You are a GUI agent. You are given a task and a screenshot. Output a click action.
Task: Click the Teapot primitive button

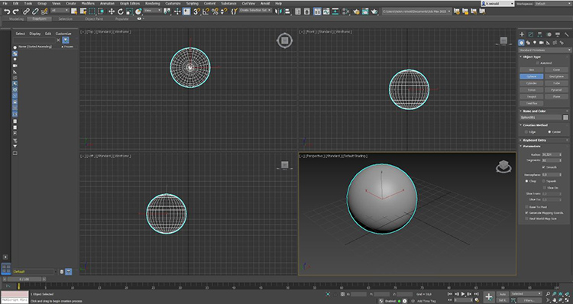(x=532, y=96)
